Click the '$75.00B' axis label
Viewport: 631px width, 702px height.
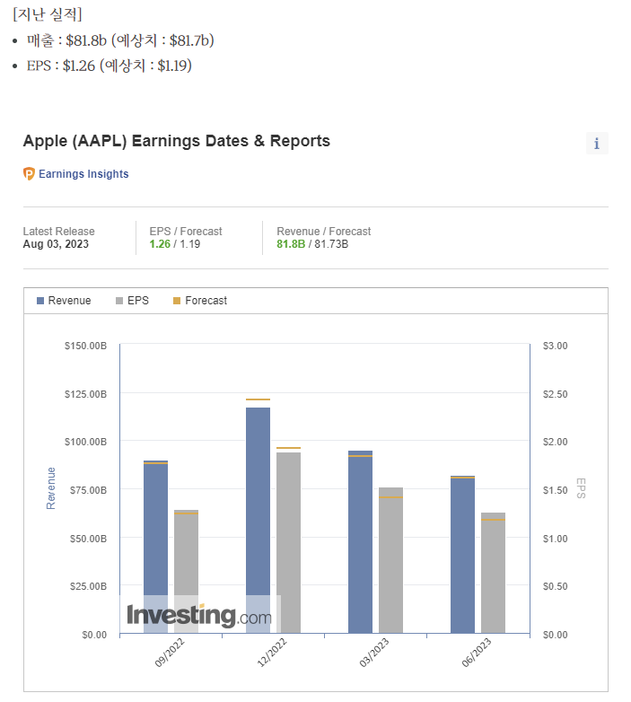(x=88, y=490)
